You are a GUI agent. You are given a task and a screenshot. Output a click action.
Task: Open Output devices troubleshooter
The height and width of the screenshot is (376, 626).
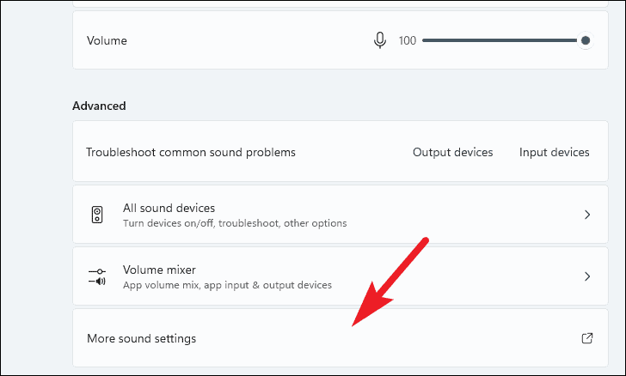(452, 152)
